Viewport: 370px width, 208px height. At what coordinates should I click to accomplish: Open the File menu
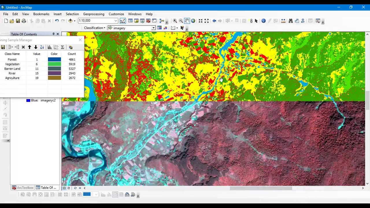pos(6,14)
